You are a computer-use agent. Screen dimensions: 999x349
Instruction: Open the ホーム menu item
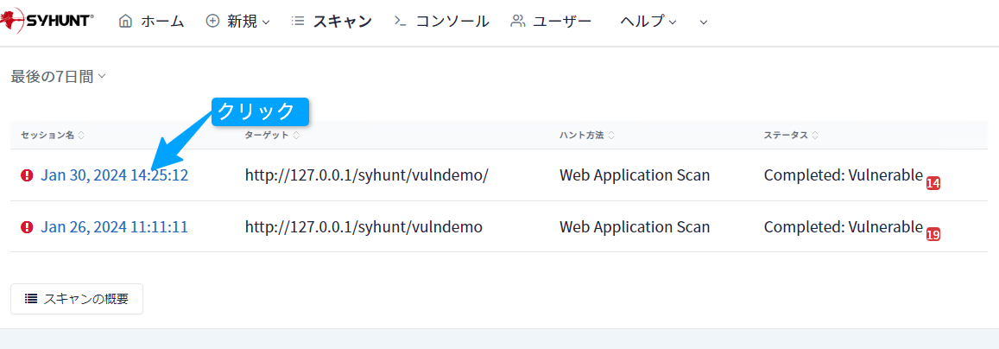point(162,21)
